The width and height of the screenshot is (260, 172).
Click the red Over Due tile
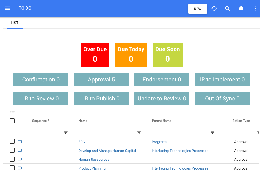point(95,55)
